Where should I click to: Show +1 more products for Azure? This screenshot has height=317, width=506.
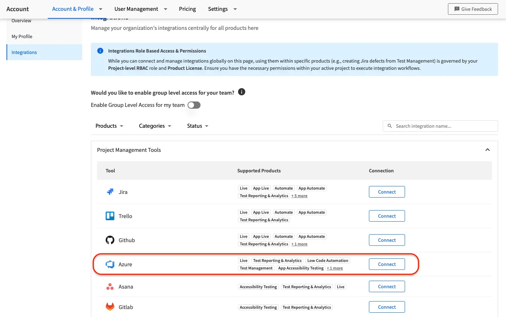[335, 268]
